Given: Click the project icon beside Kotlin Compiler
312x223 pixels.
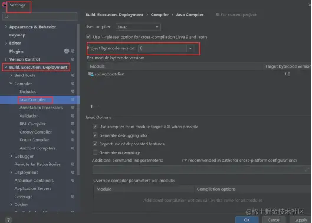Looking at the screenshot, I should coord(73,140).
